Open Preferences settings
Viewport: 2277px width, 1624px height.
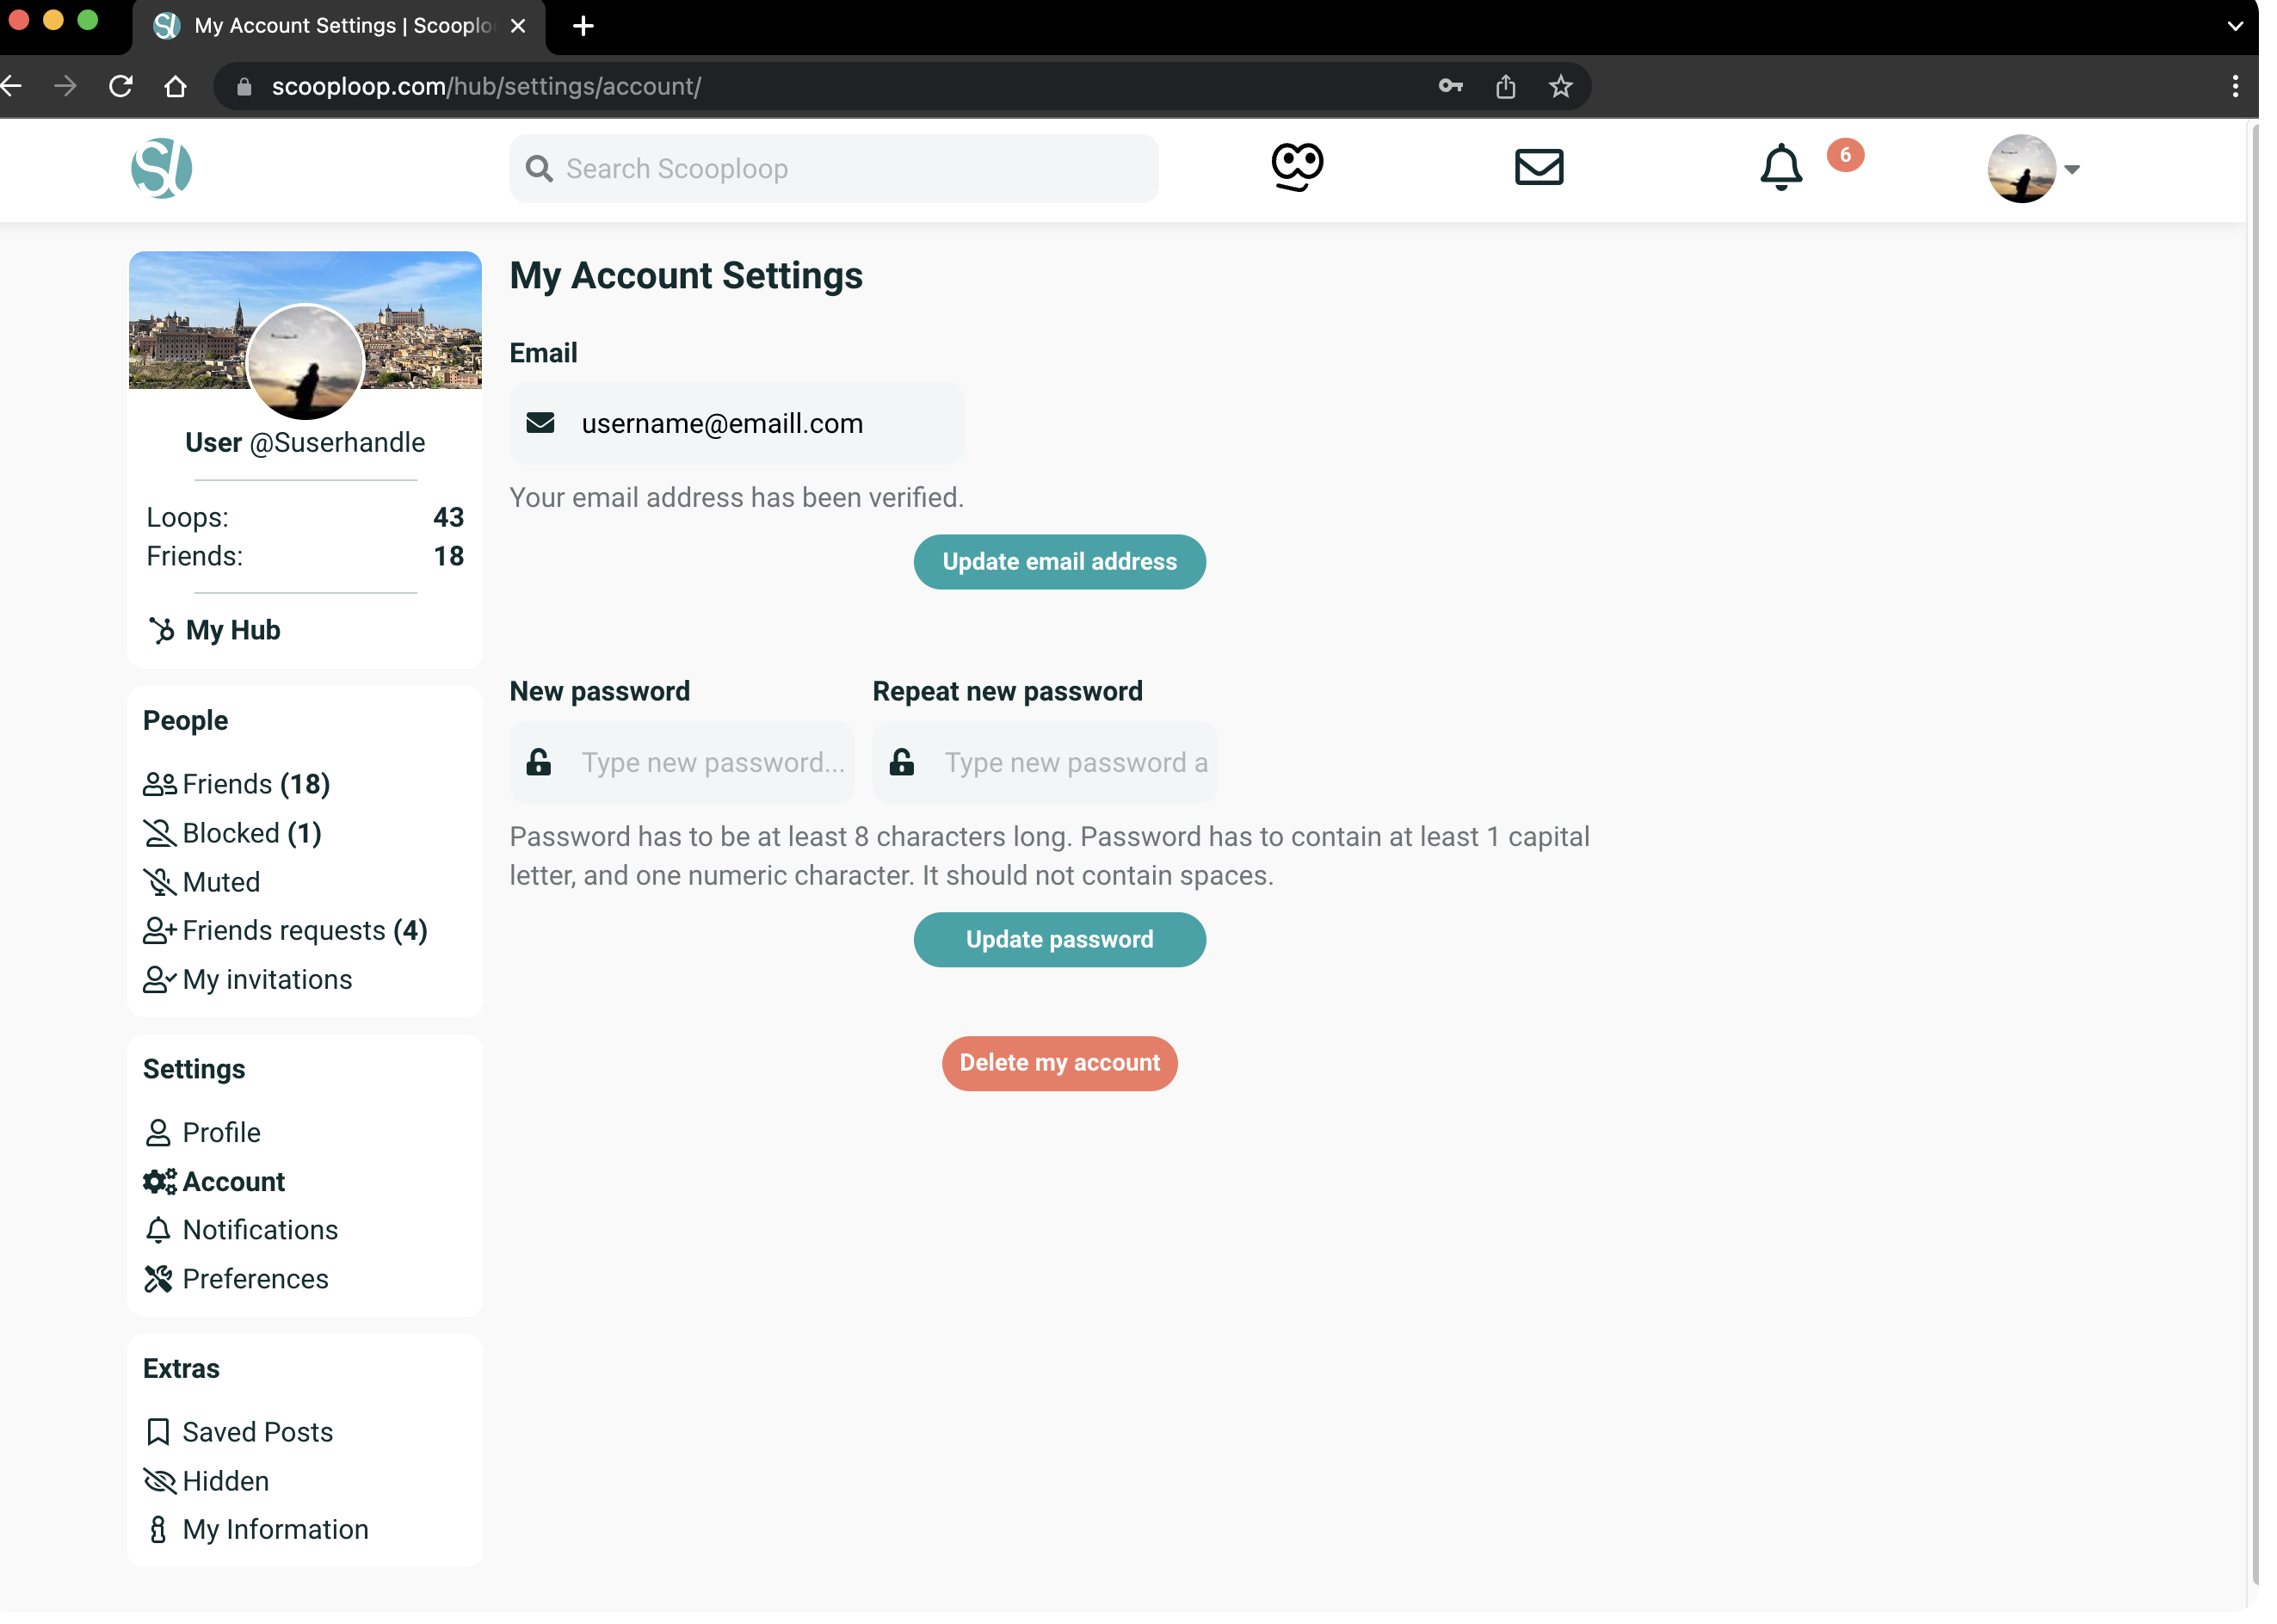pyautogui.click(x=236, y=1279)
